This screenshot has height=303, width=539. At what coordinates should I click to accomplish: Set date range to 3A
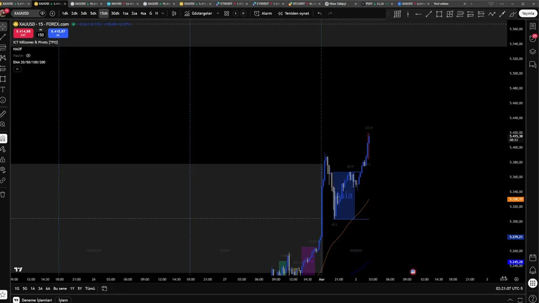tap(40, 289)
